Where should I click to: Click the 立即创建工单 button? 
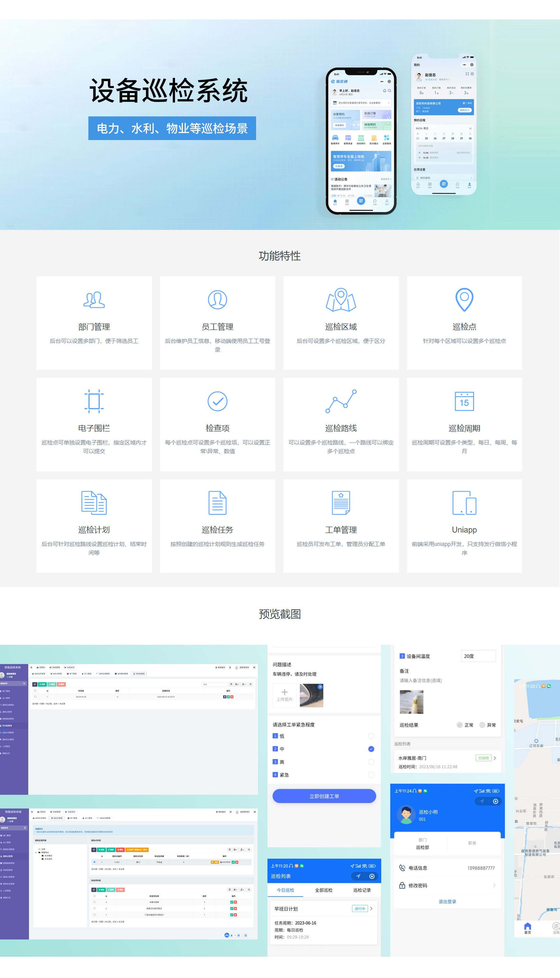(x=324, y=796)
